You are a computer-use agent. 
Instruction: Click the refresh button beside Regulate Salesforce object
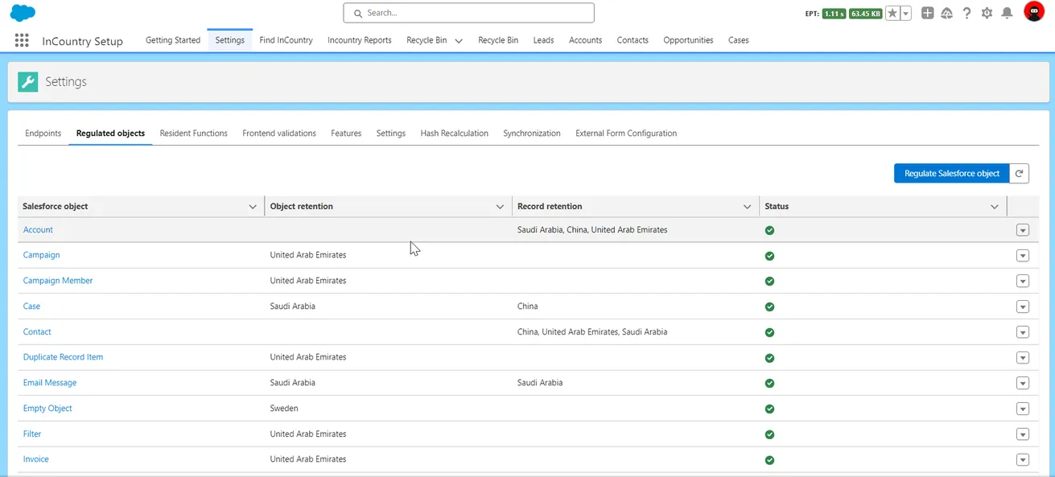point(1019,173)
